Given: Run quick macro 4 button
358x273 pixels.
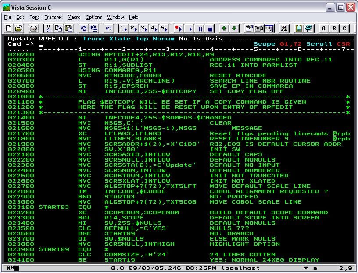Looking at the screenshot, I should [x=154, y=29].
